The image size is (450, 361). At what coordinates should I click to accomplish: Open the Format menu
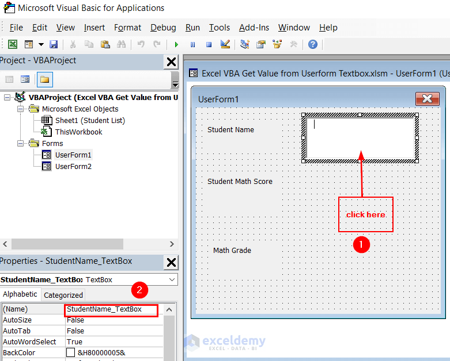click(x=127, y=28)
